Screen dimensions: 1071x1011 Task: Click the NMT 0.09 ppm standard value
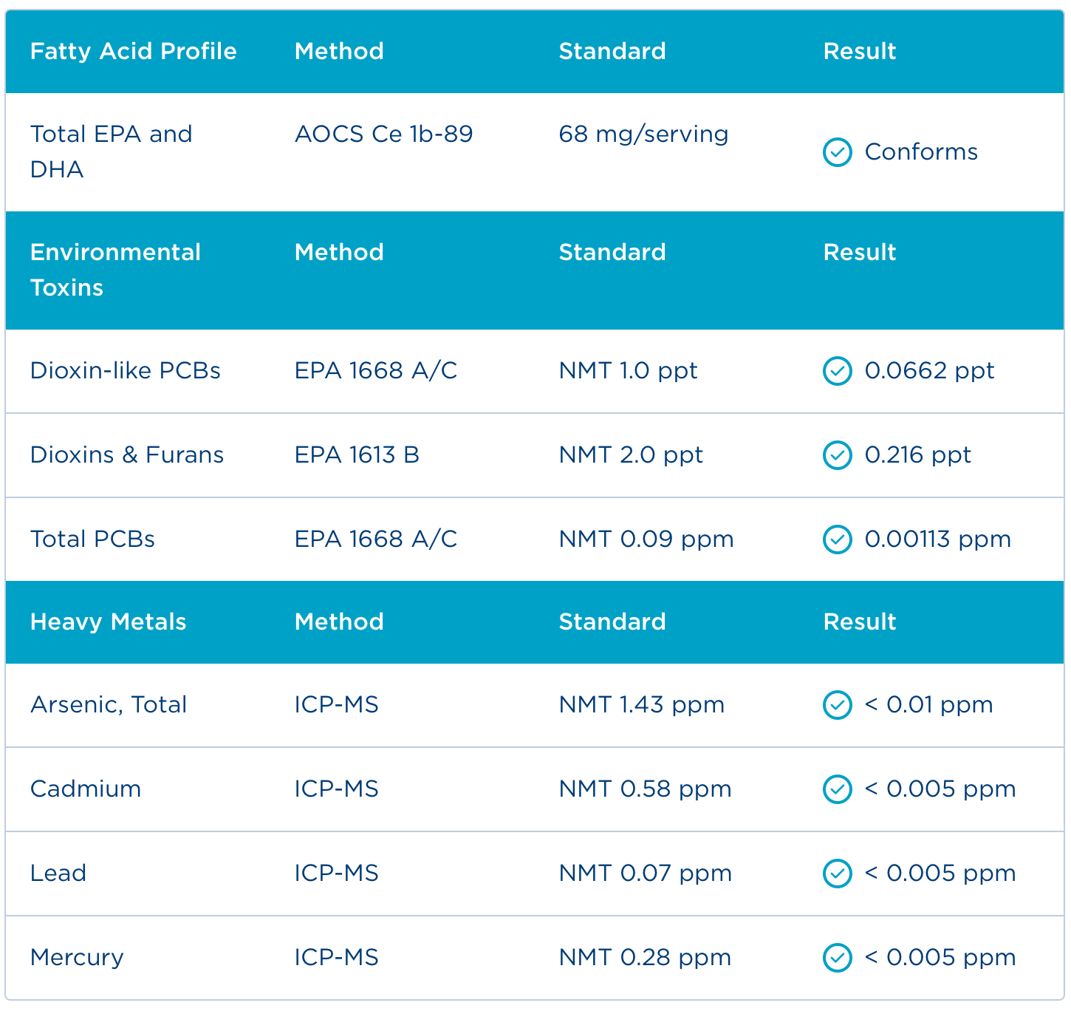(x=646, y=540)
